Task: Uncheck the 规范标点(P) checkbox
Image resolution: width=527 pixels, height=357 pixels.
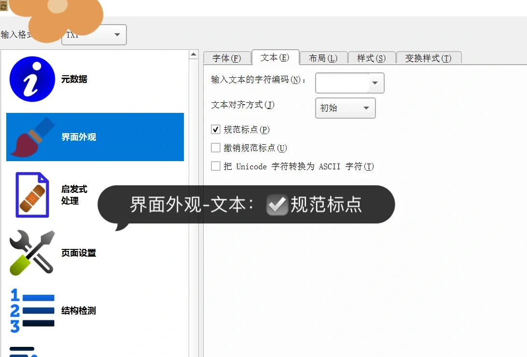Action: (x=215, y=129)
